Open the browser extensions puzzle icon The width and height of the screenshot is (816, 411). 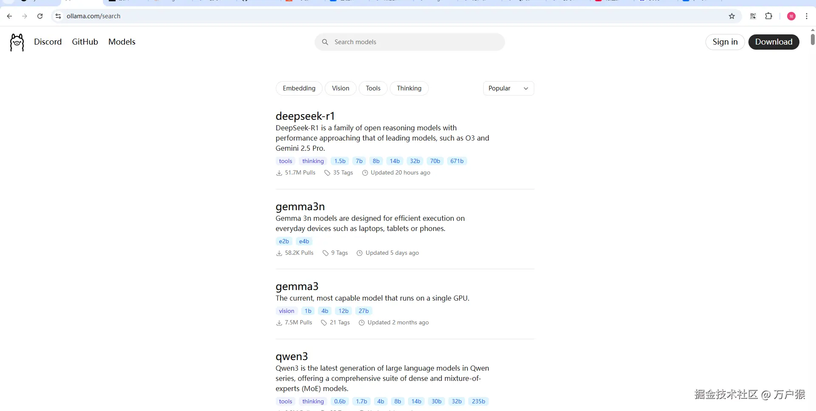coord(768,16)
